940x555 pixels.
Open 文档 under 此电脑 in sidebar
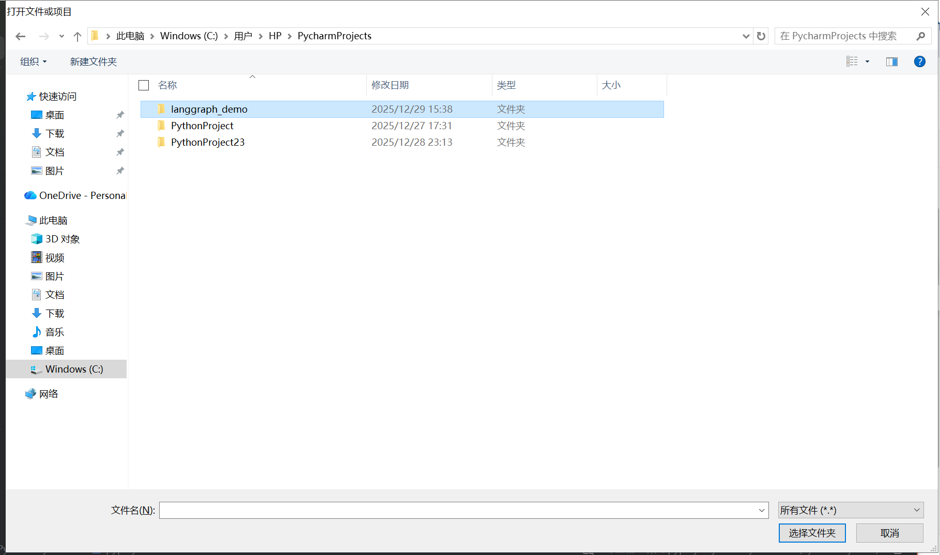tap(55, 295)
